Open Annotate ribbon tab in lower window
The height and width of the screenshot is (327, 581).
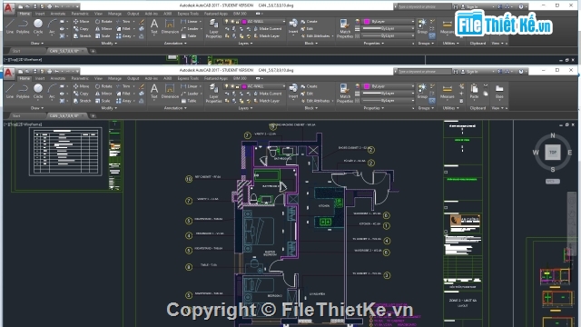[58, 78]
